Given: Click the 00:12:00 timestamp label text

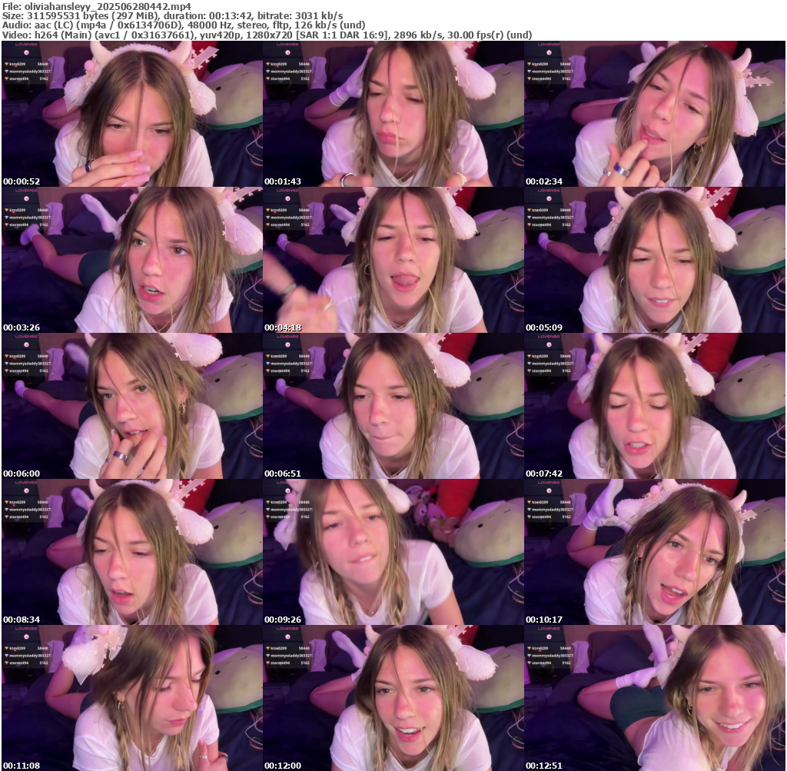Looking at the screenshot, I should (x=282, y=766).
